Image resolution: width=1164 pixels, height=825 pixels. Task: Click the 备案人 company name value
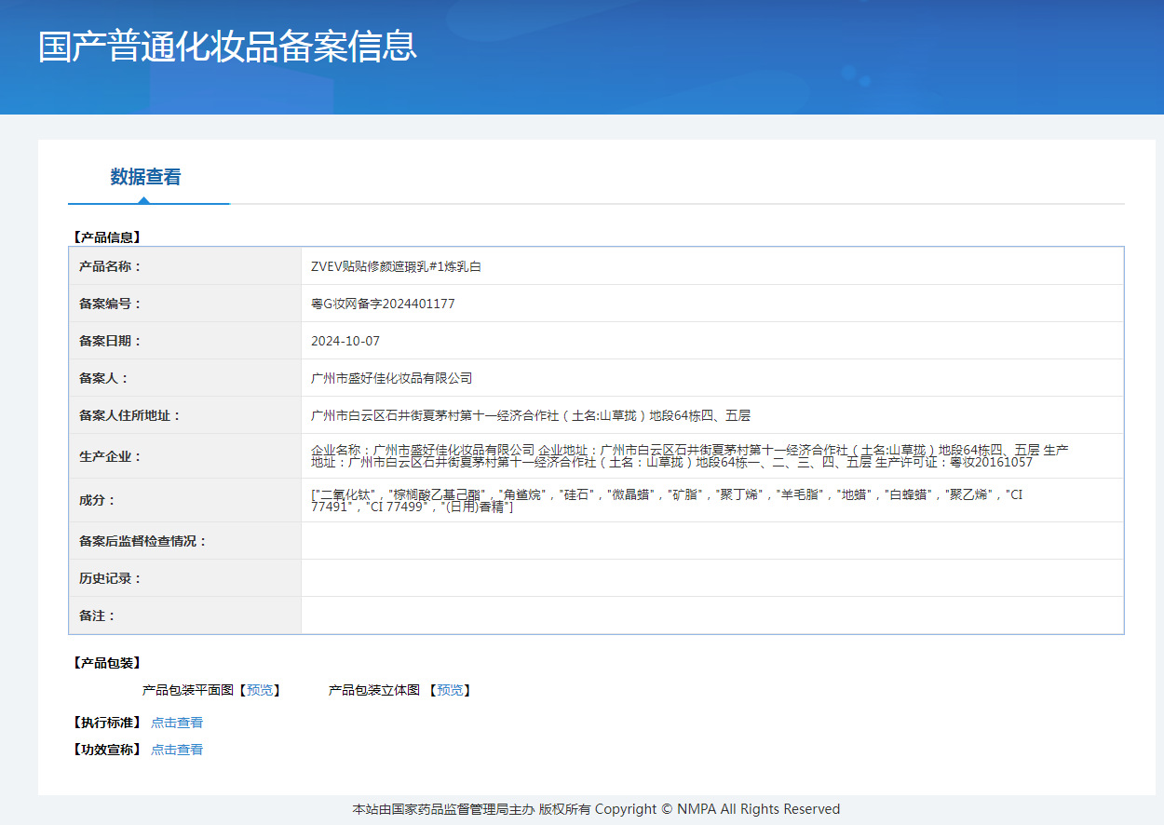point(392,378)
